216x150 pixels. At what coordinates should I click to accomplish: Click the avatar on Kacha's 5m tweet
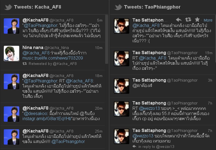[12, 26]
